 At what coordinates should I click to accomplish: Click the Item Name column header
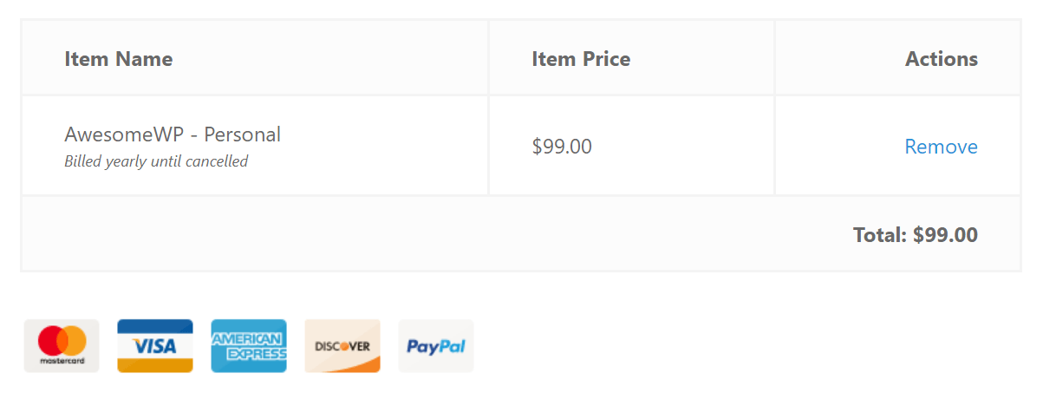coord(119,59)
